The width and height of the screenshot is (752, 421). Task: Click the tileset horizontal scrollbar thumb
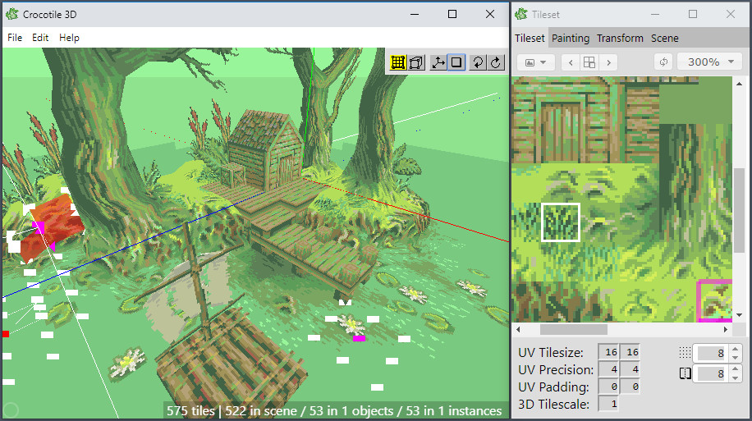574,329
